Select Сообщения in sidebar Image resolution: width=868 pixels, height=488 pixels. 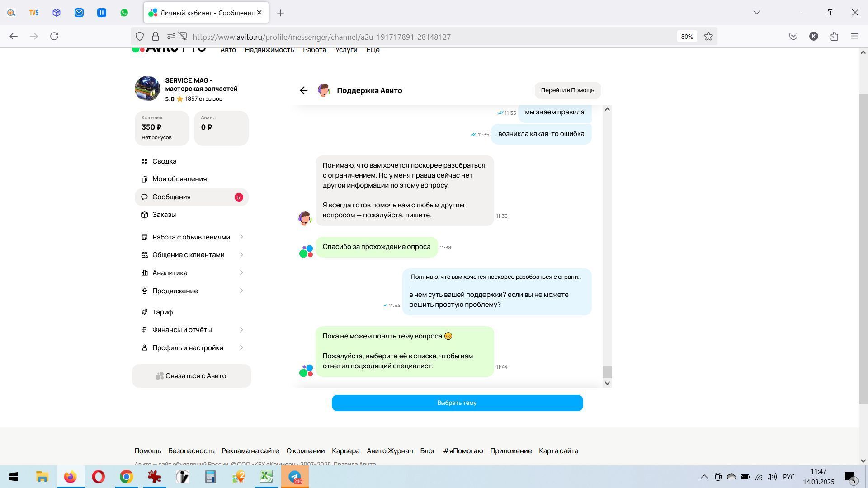tap(191, 197)
